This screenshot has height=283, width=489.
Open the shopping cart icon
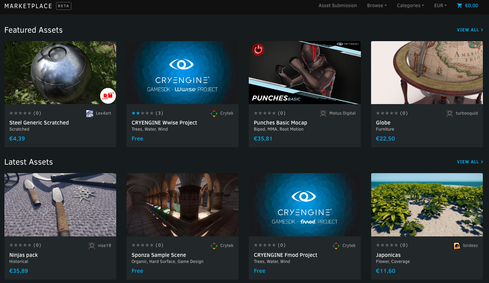[459, 5]
